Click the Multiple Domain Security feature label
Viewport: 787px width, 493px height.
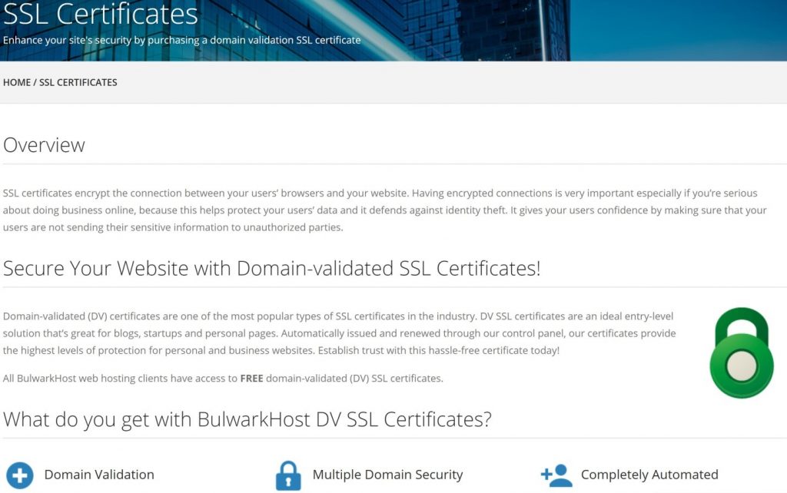point(388,475)
